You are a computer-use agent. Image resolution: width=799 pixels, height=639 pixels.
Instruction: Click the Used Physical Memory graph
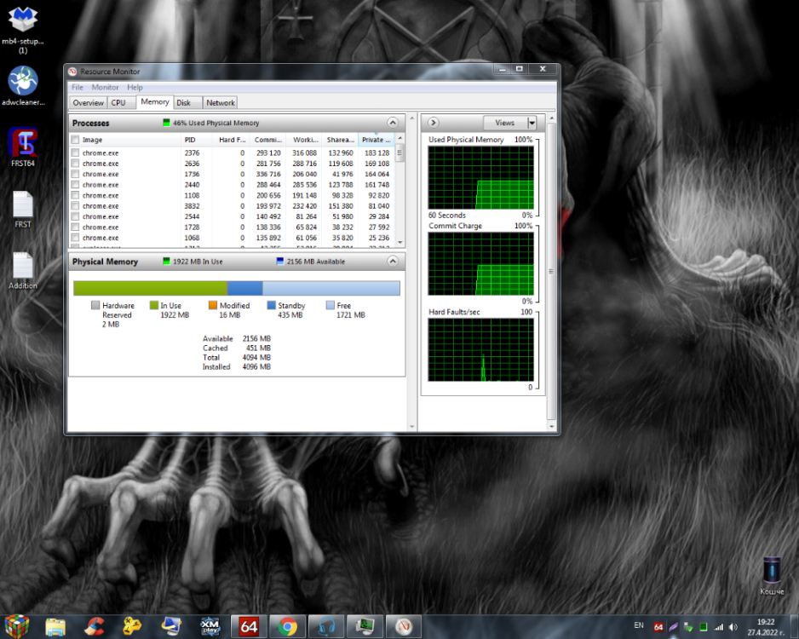pos(481,178)
